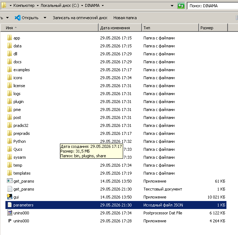The width and height of the screenshot is (238, 235).
Task: Select the icons folder icon
Action: pos(9,77)
